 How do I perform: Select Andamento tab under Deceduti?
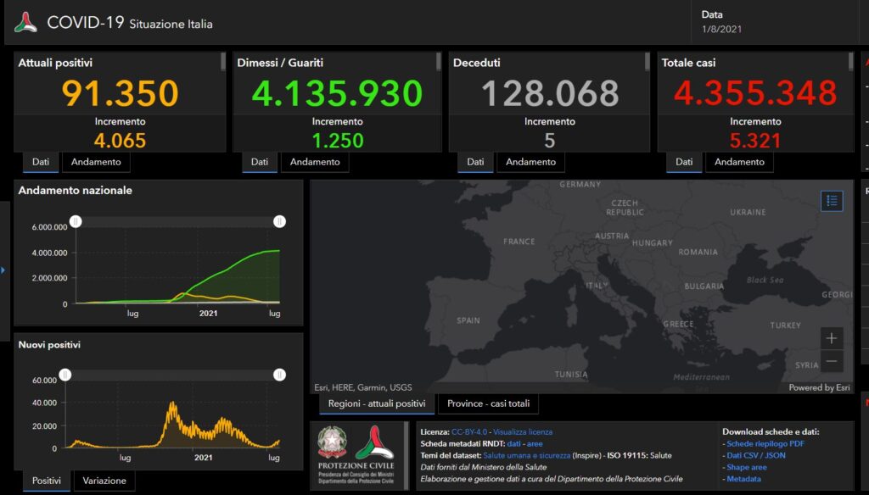click(x=530, y=162)
